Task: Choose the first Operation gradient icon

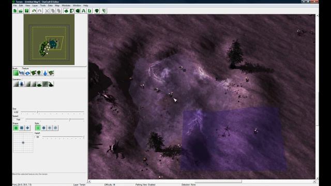Action: [x=16, y=84]
